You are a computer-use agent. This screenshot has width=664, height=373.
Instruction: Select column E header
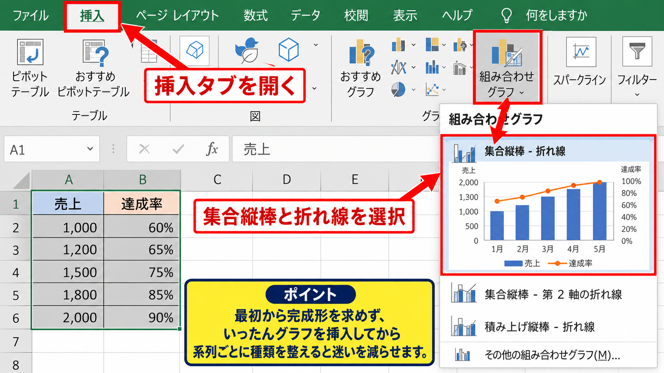(355, 180)
